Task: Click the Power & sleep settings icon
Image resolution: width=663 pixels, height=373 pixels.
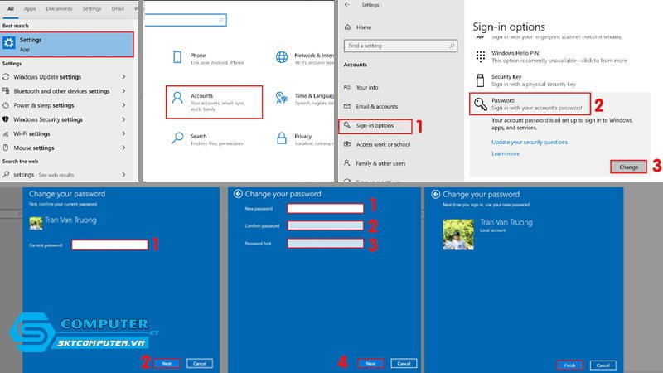Action: (6, 105)
